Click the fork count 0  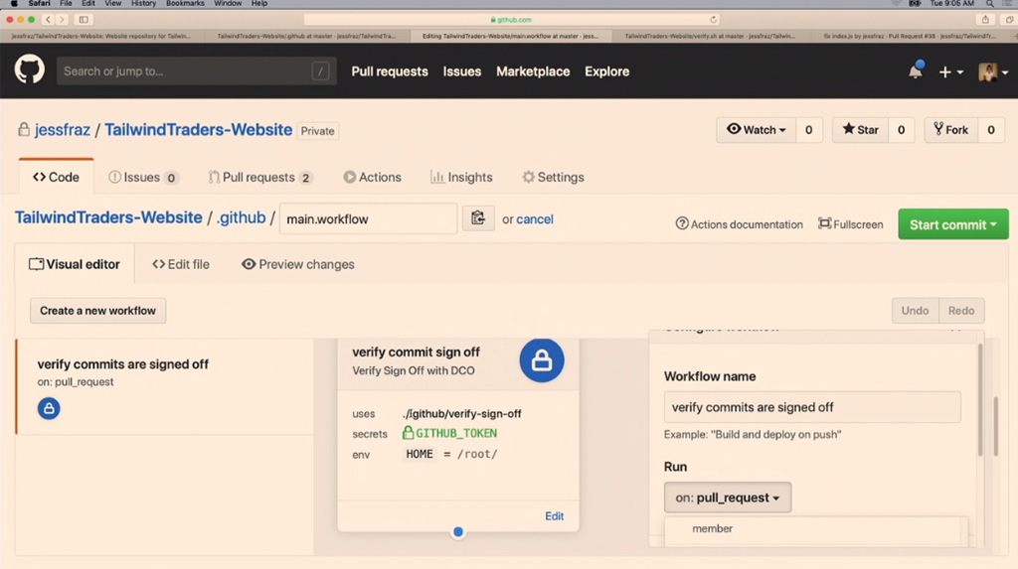pos(991,130)
